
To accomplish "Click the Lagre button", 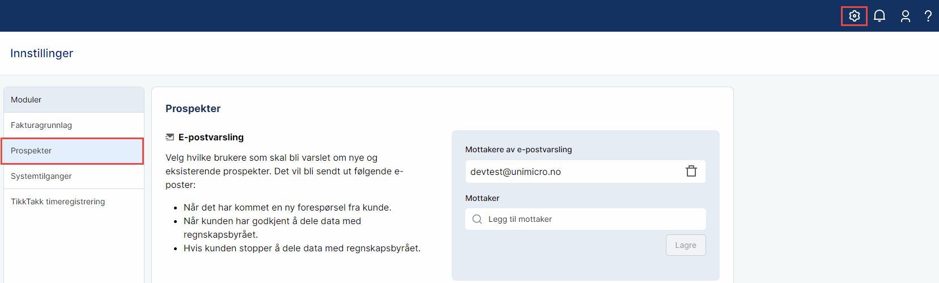I will click(686, 245).
